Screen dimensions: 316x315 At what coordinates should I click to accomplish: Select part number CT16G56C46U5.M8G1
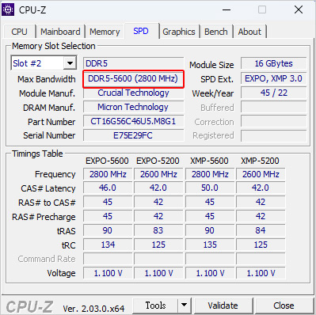coord(133,121)
